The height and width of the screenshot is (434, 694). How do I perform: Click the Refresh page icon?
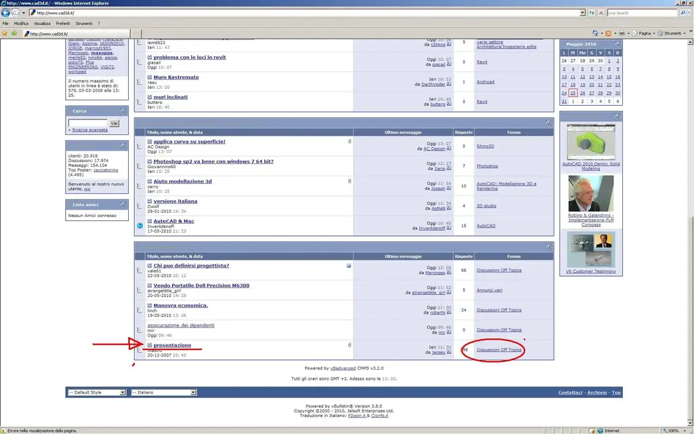(x=592, y=13)
